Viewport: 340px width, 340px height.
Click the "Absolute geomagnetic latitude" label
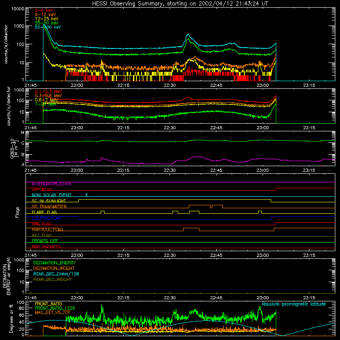pos(294,304)
